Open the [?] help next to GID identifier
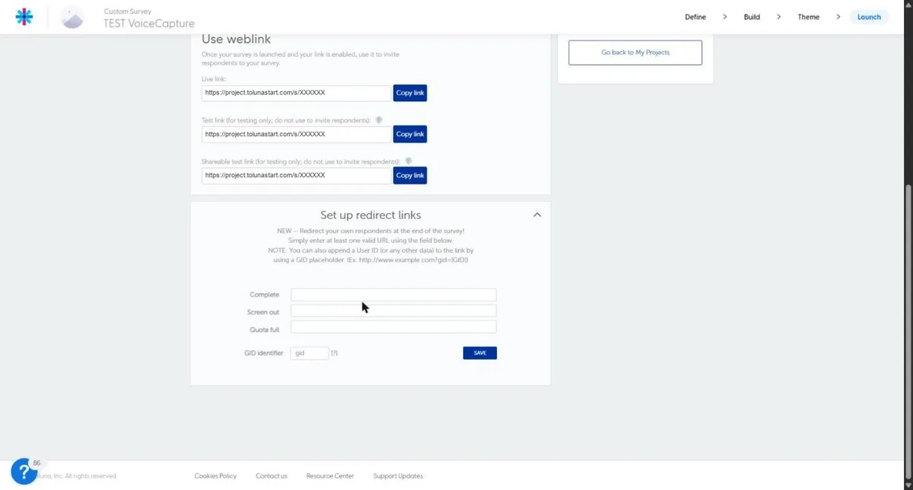This screenshot has width=913, height=490. tap(335, 353)
